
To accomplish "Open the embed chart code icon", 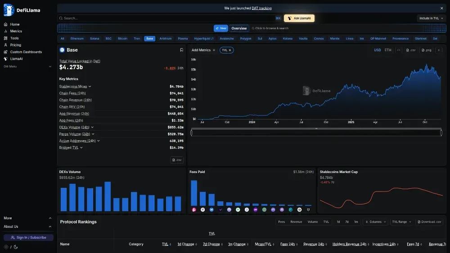I will [399, 50].
